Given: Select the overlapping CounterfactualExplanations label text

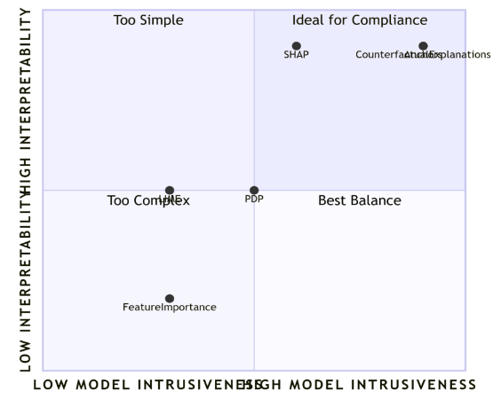Looking at the screenshot, I should (x=423, y=55).
